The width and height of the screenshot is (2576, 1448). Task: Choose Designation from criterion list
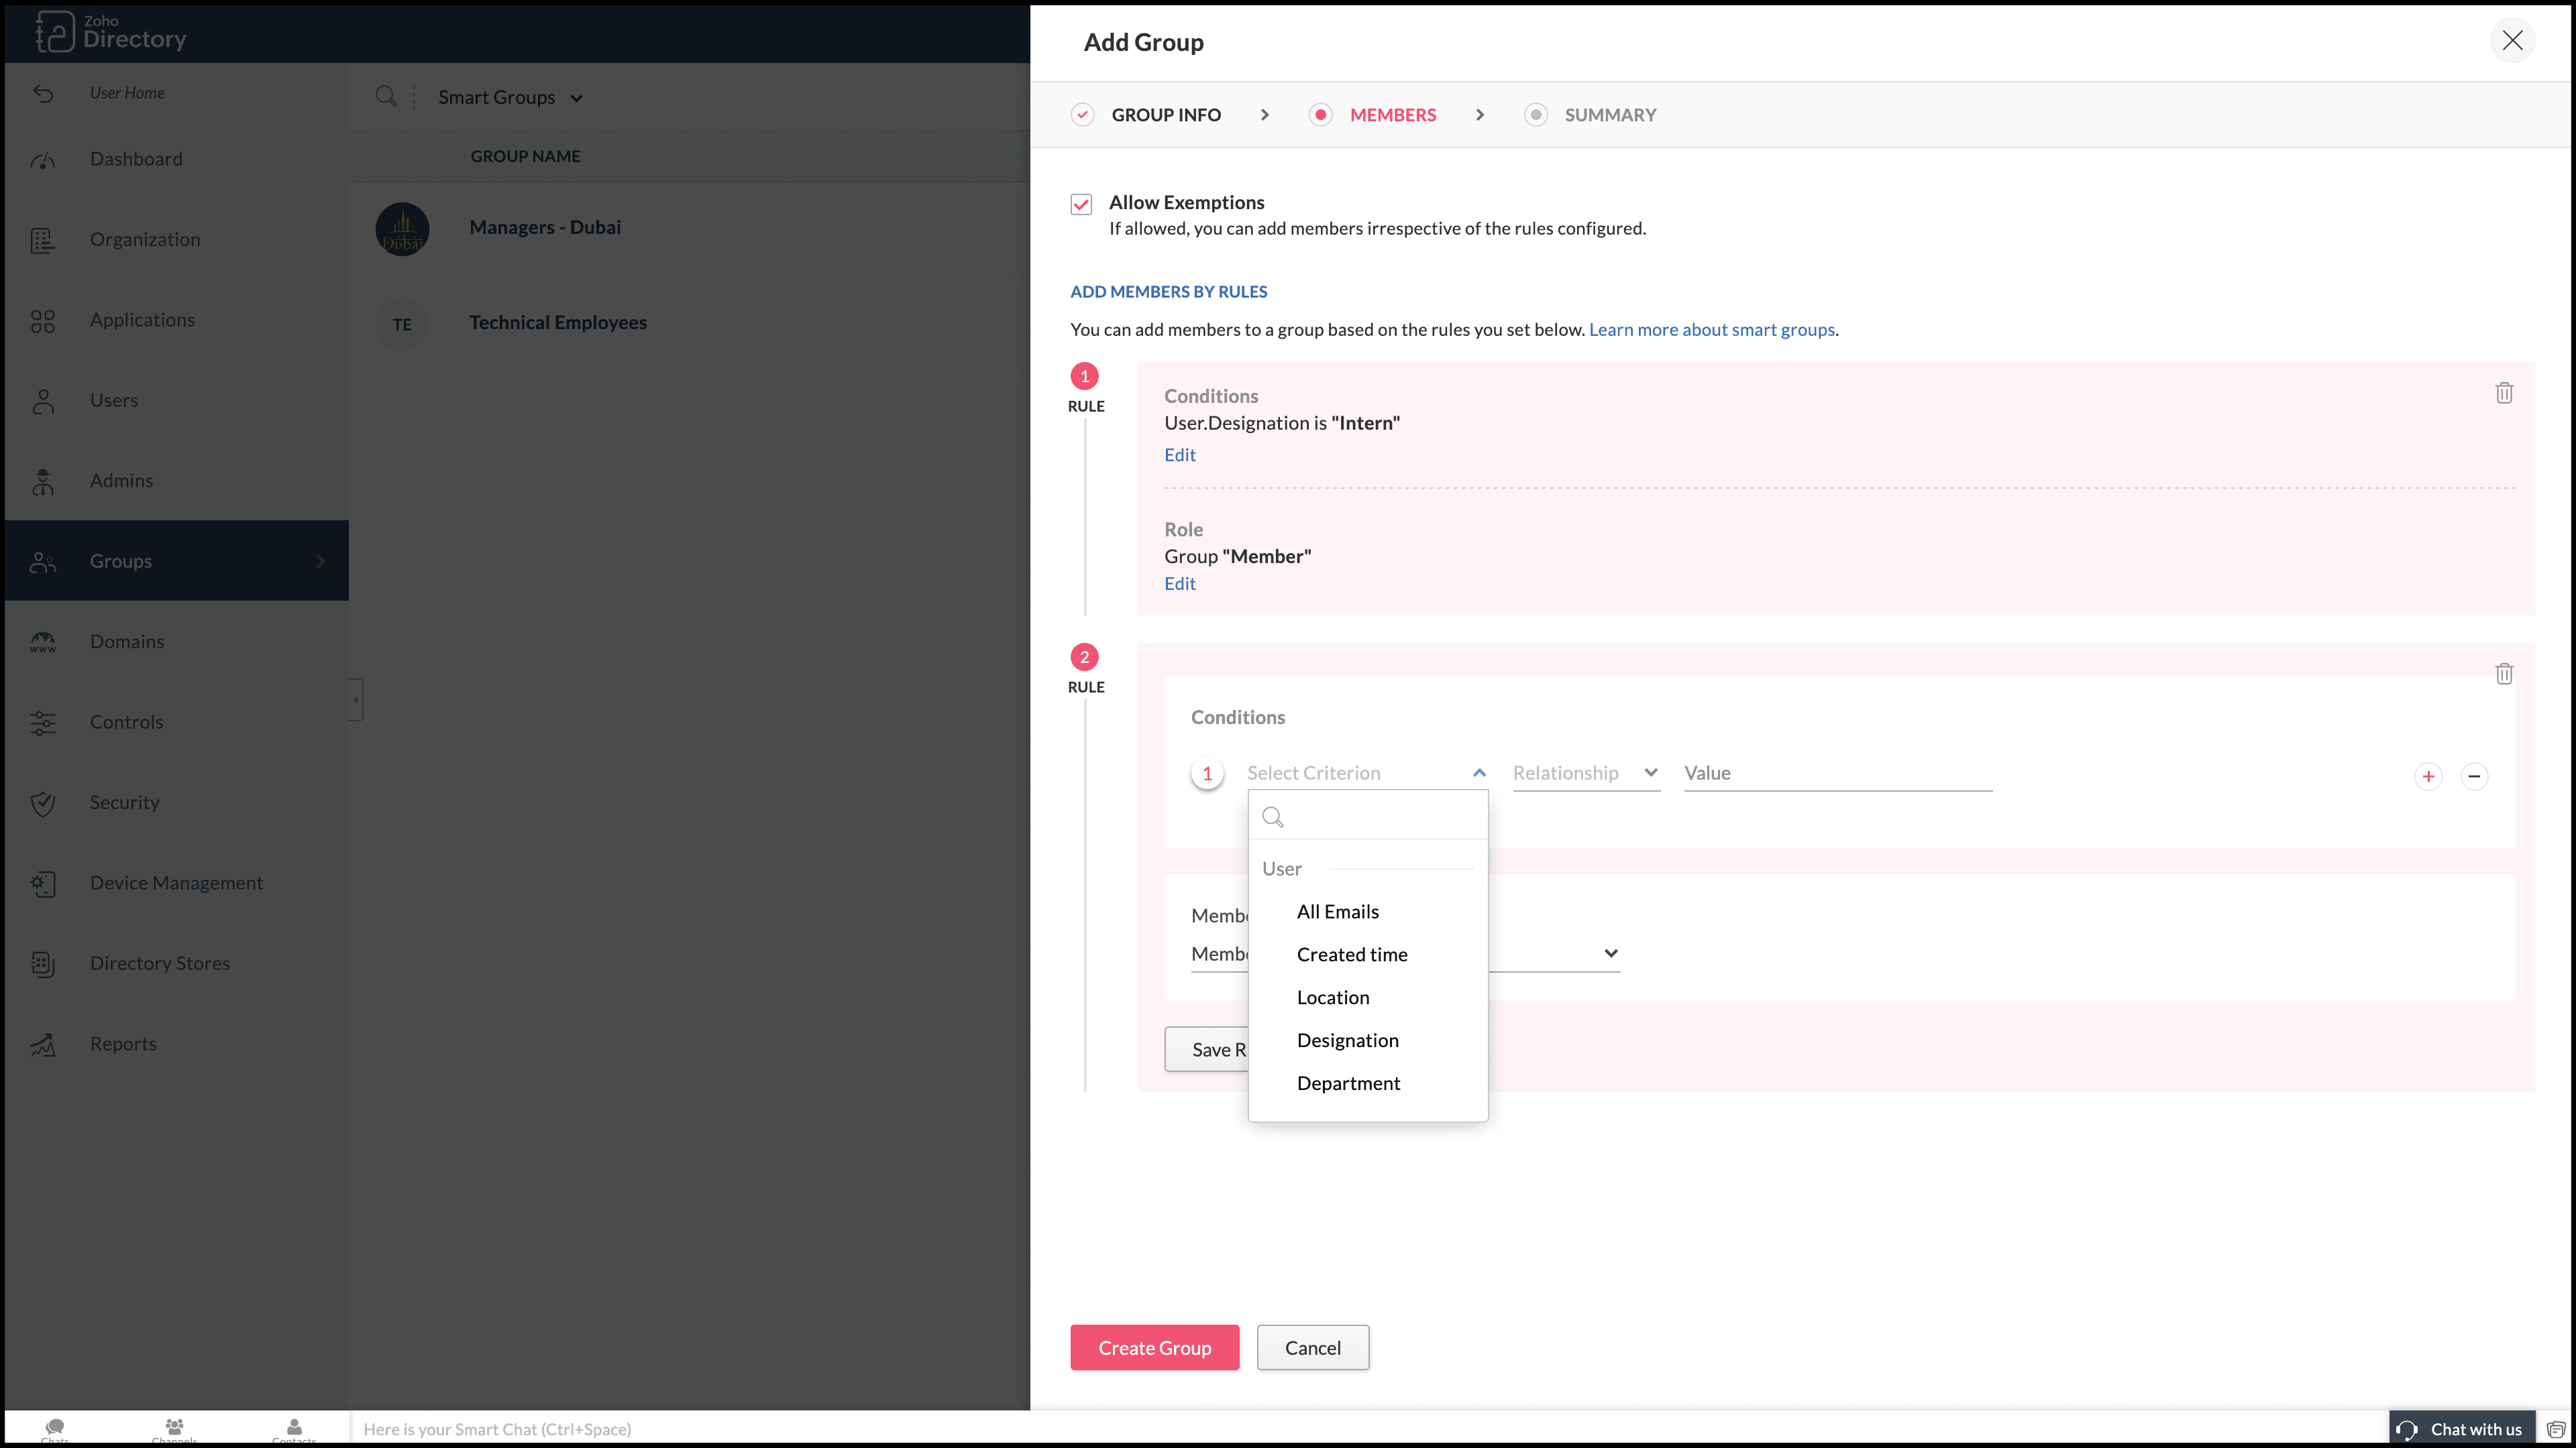tap(1347, 1040)
